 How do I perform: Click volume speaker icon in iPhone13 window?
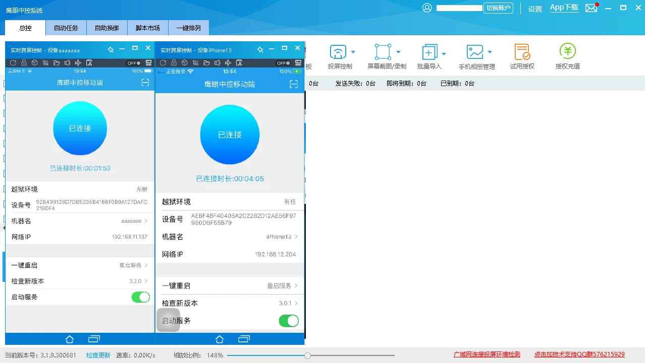pos(217,63)
